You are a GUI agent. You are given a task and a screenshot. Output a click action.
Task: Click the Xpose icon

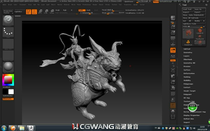[x=173, y=117]
